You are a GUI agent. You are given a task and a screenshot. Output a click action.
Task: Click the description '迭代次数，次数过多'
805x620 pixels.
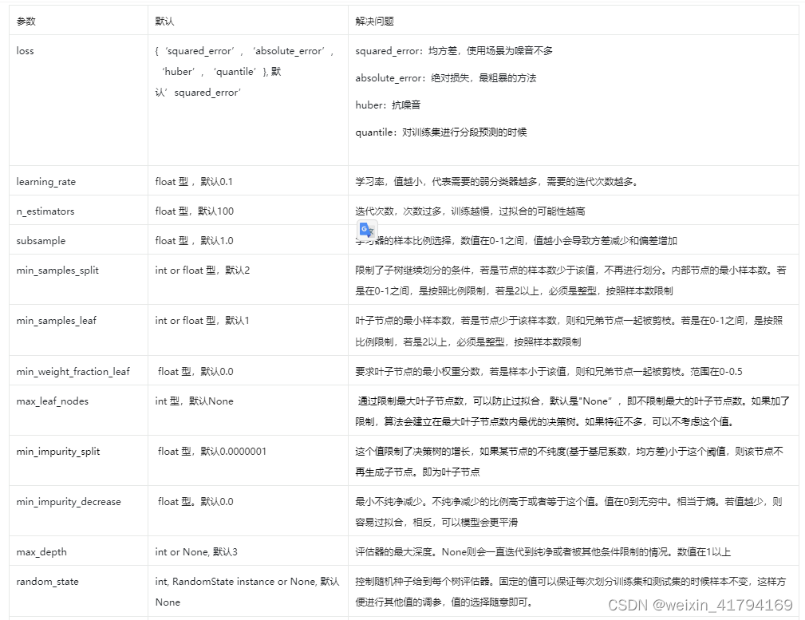pyautogui.click(x=470, y=211)
